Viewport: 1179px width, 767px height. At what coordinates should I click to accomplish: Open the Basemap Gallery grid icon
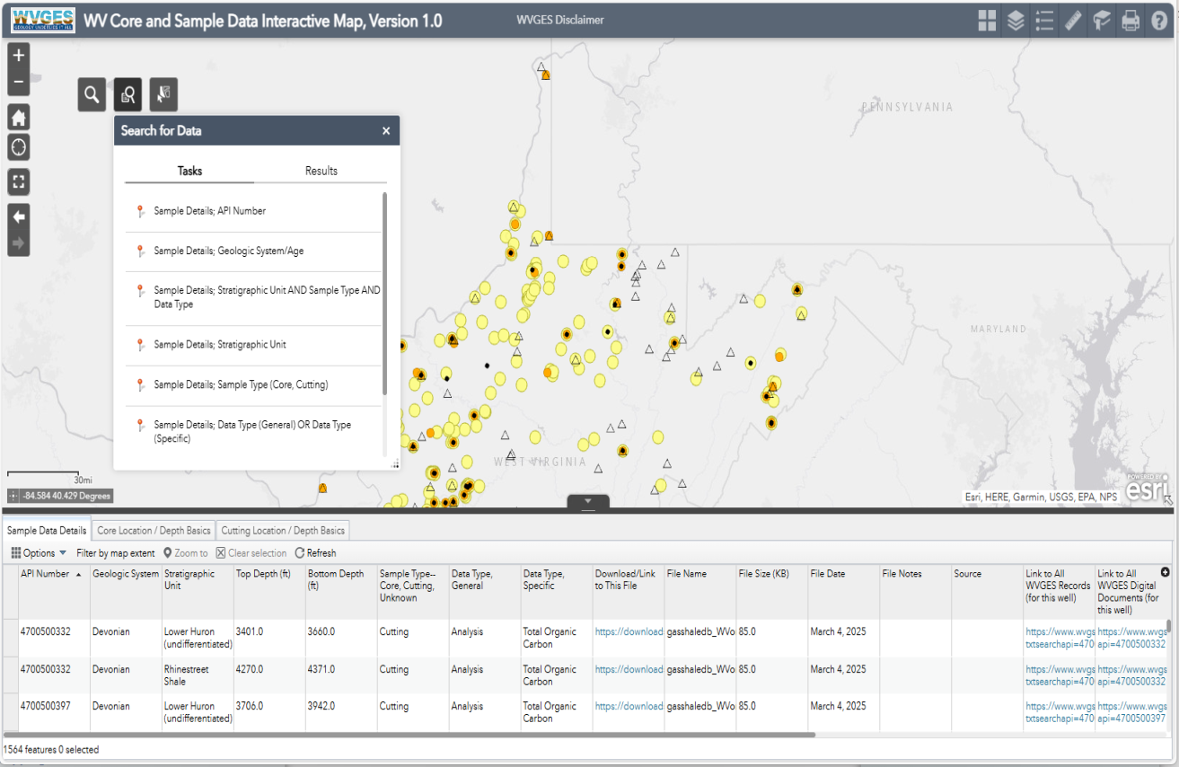(x=987, y=21)
